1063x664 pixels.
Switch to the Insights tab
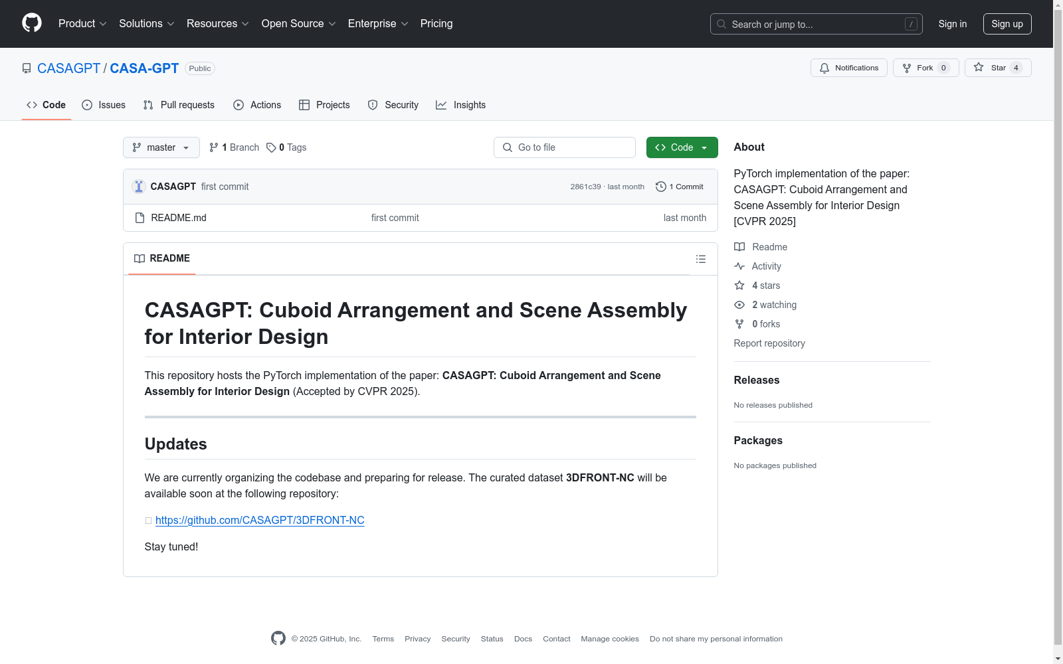click(460, 105)
